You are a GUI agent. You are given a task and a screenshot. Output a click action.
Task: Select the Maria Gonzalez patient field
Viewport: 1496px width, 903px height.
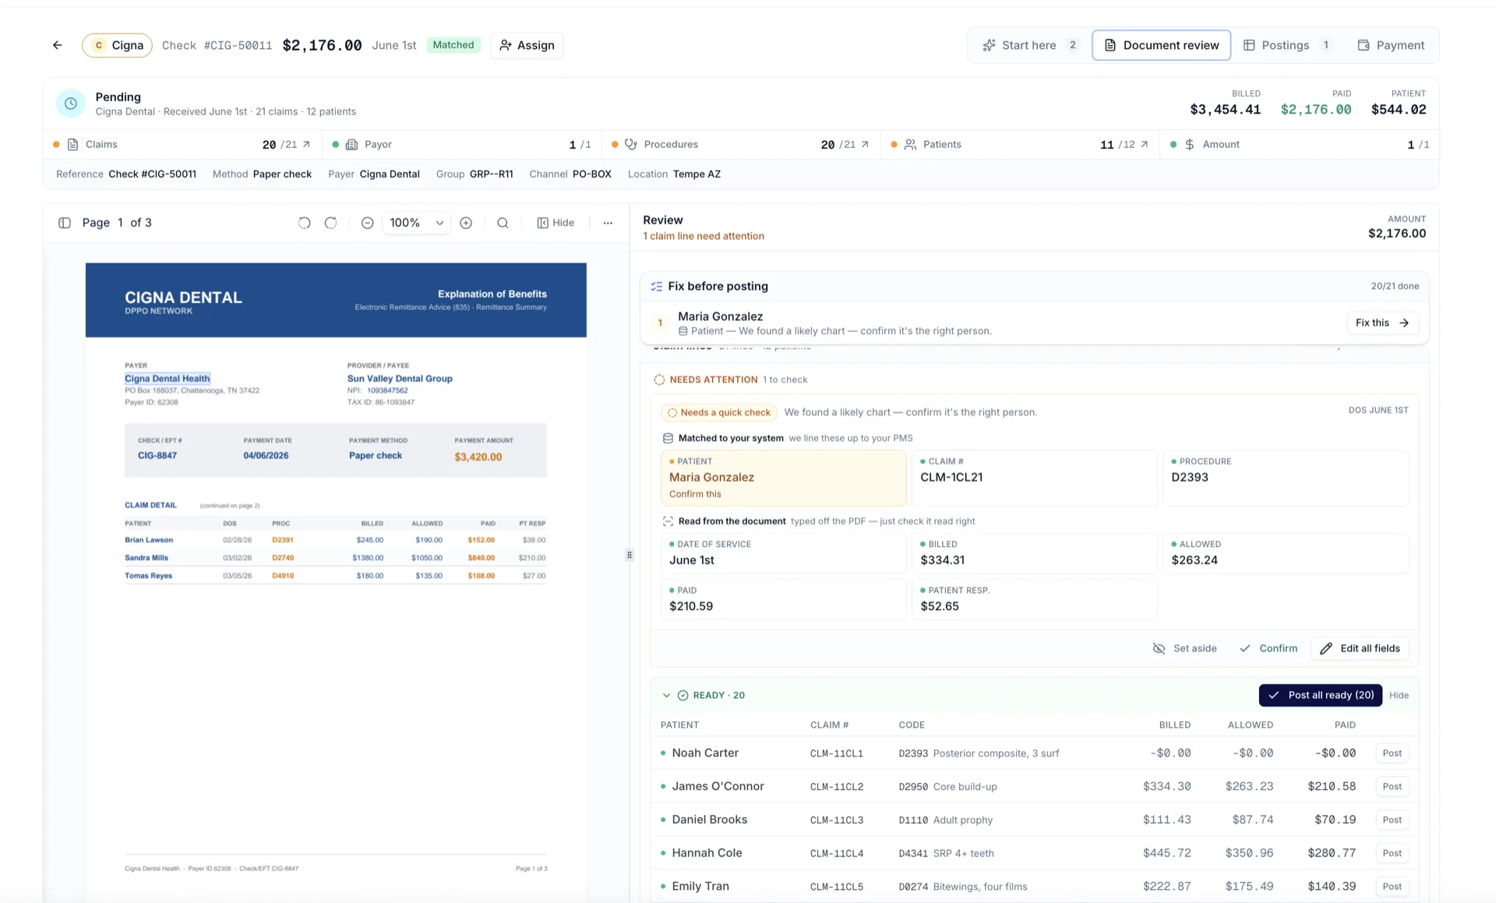[x=783, y=478]
